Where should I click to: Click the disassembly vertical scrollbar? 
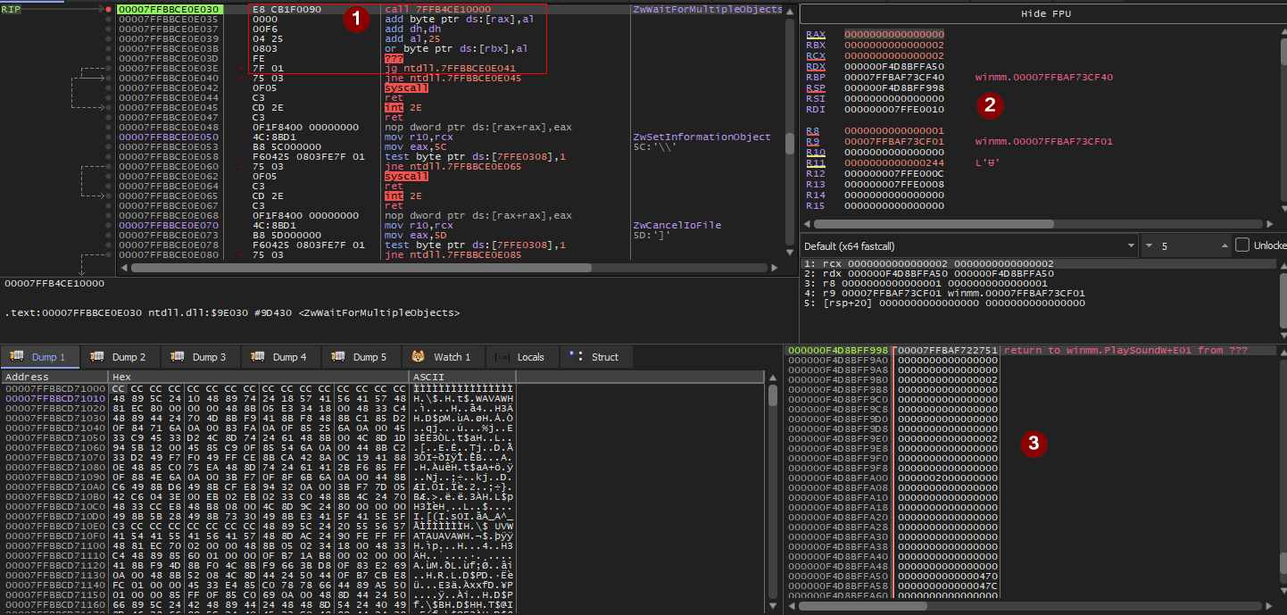791,130
